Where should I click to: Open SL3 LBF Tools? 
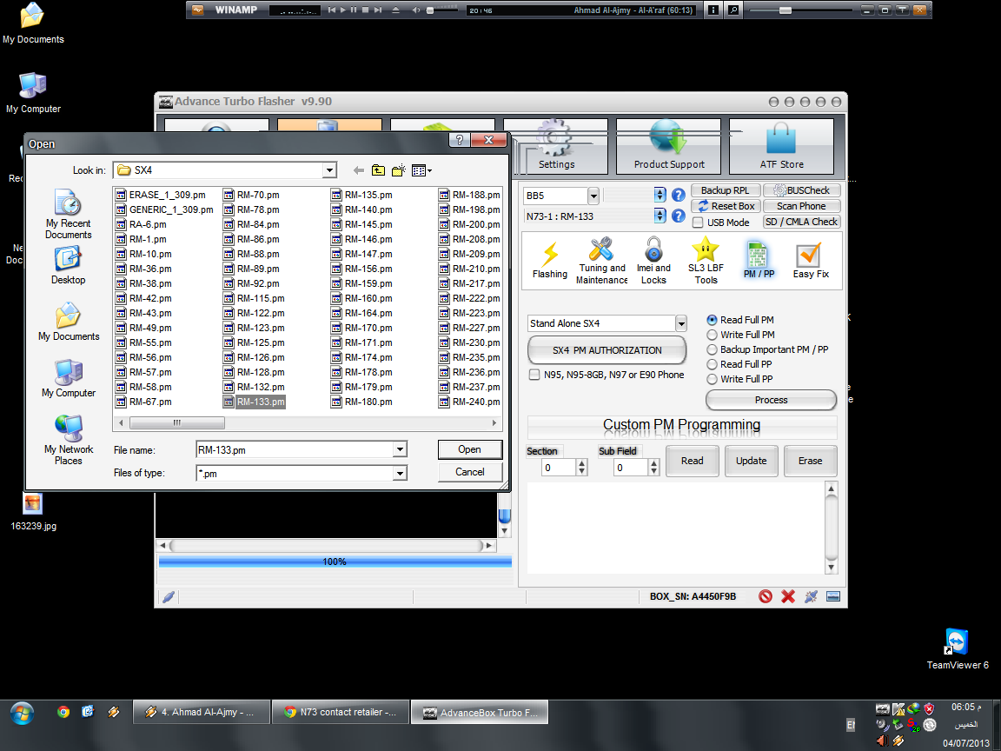click(706, 261)
